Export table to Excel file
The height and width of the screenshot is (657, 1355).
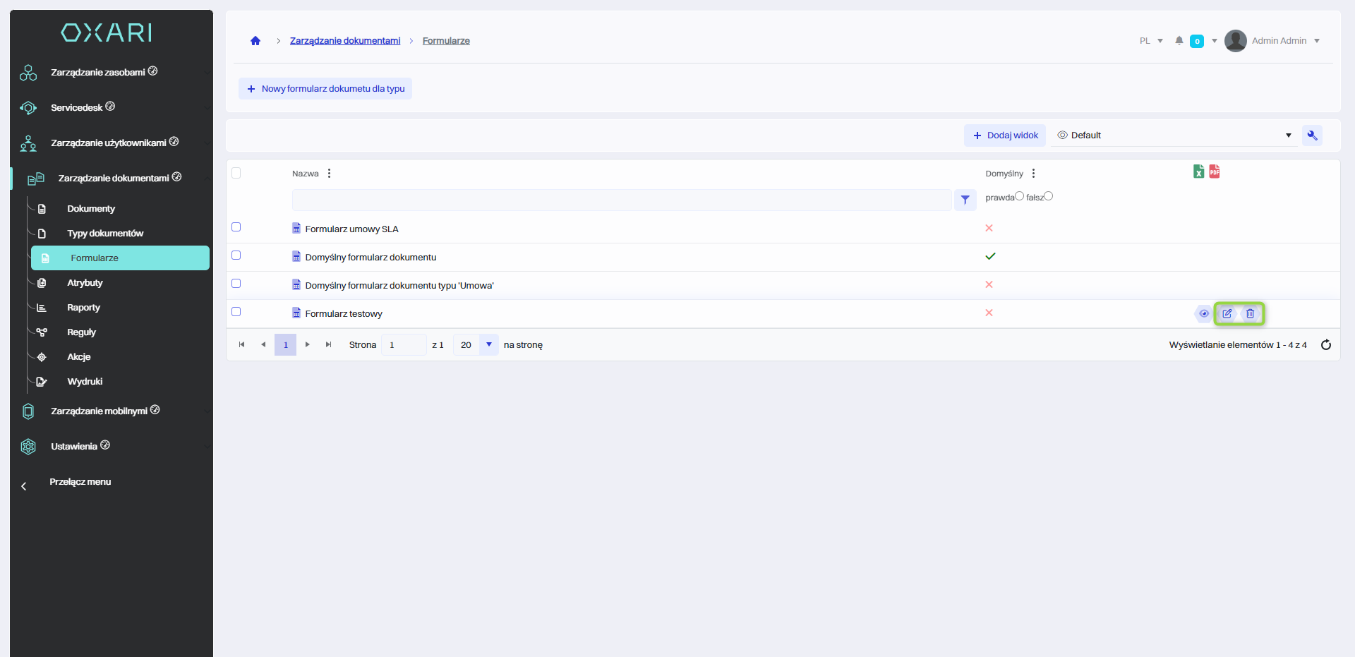(x=1198, y=171)
